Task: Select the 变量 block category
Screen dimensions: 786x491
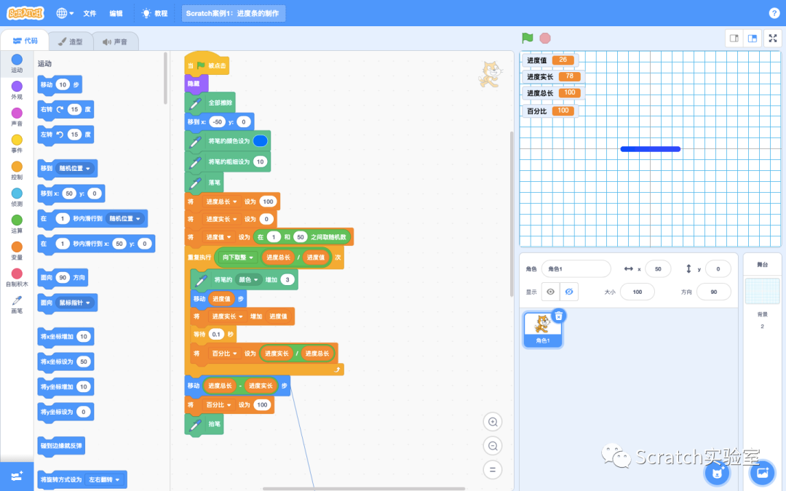Action: coord(17,251)
